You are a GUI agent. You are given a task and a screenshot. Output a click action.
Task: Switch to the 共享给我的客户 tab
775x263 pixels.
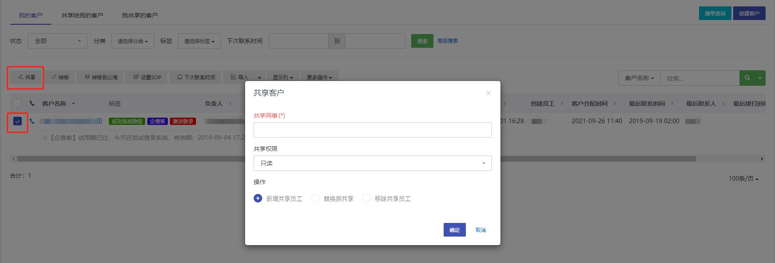click(82, 15)
